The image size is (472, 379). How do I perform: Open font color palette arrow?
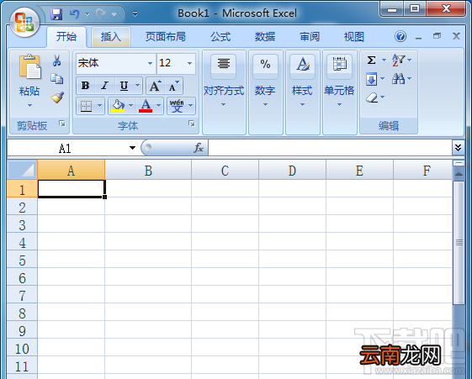click(159, 106)
